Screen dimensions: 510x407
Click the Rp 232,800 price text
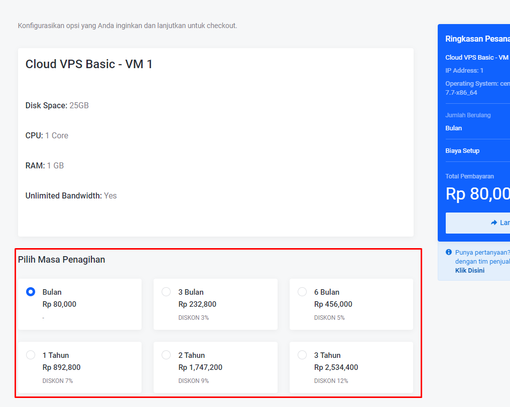click(x=197, y=304)
